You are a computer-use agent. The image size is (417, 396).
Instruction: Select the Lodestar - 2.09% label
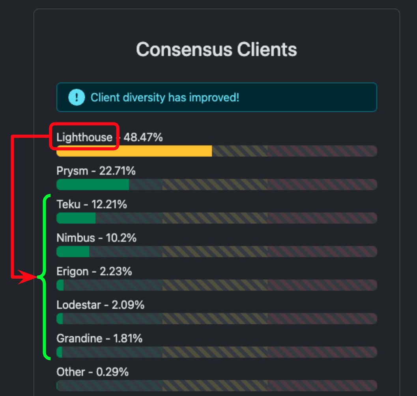click(100, 305)
